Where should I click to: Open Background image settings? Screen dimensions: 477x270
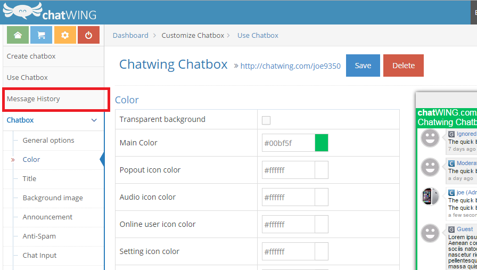pyautogui.click(x=53, y=198)
